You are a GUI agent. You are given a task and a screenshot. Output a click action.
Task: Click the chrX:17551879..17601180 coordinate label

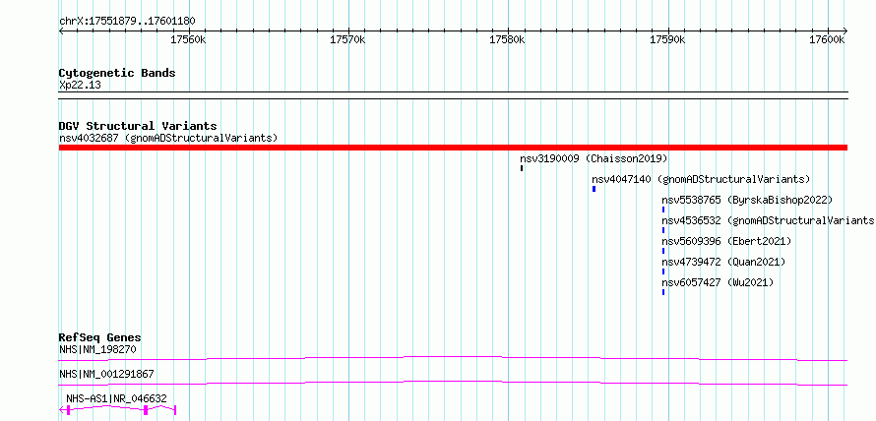pos(127,22)
